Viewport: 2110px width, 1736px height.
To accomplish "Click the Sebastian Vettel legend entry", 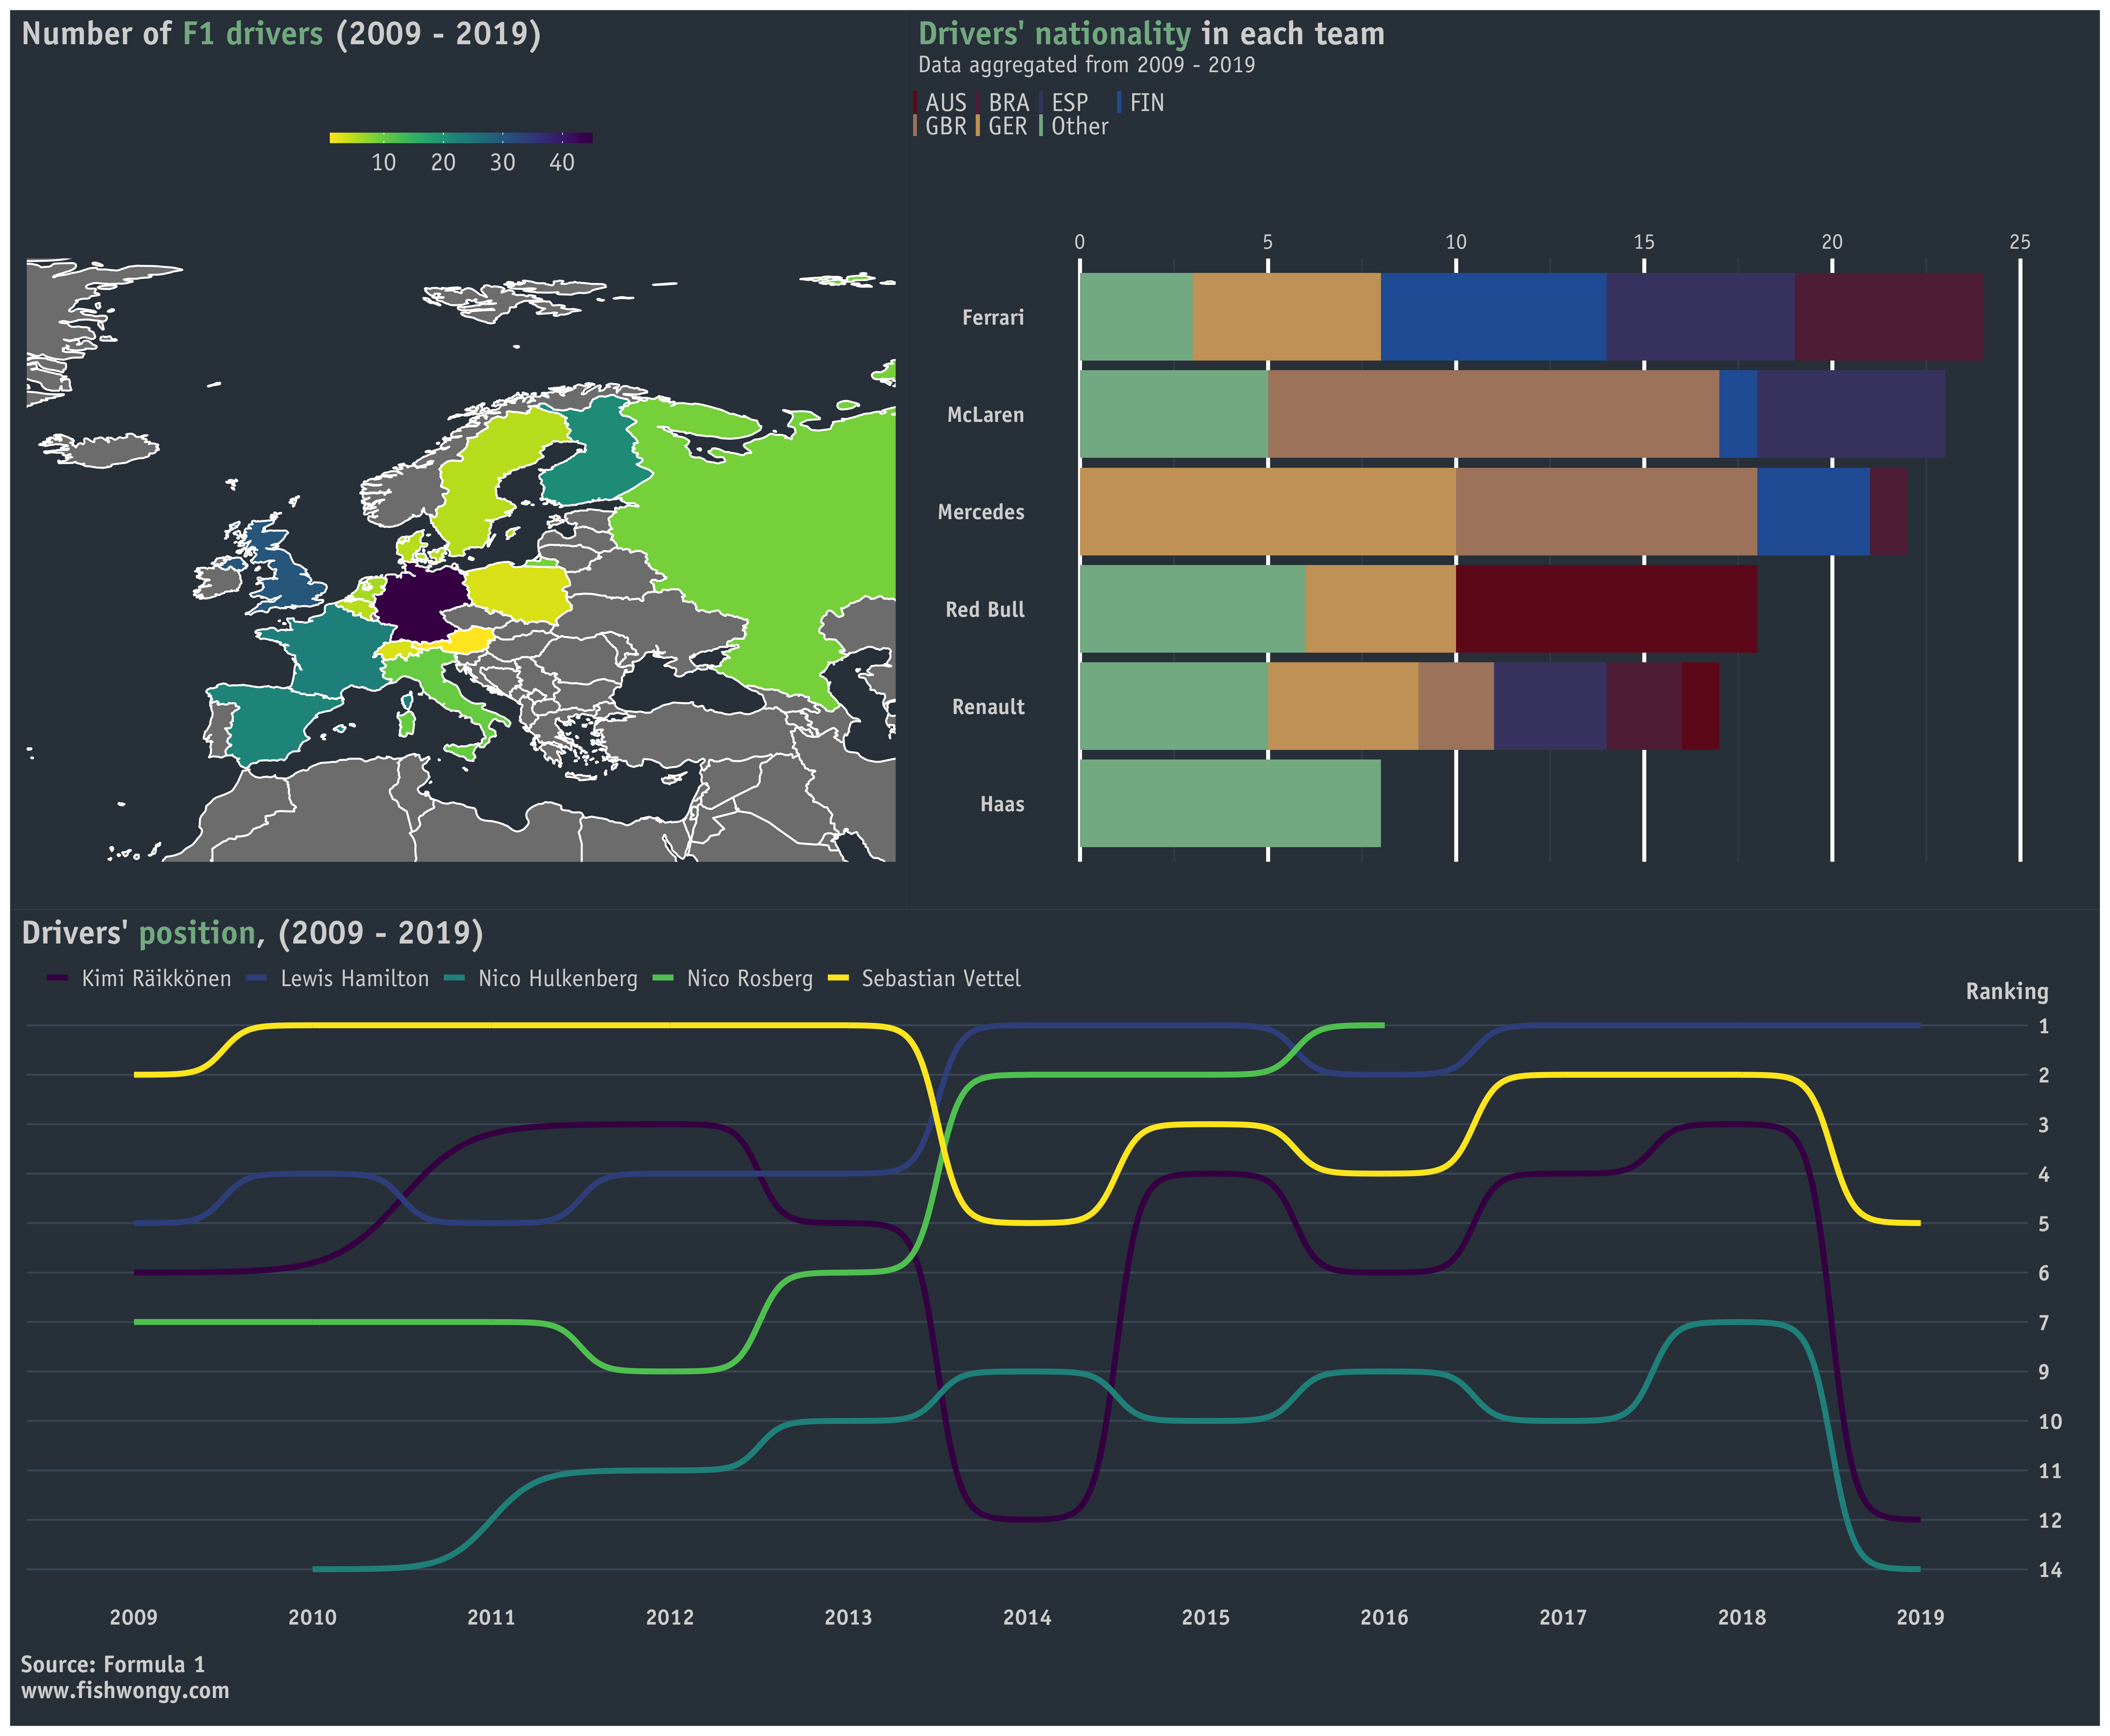I will (x=924, y=979).
